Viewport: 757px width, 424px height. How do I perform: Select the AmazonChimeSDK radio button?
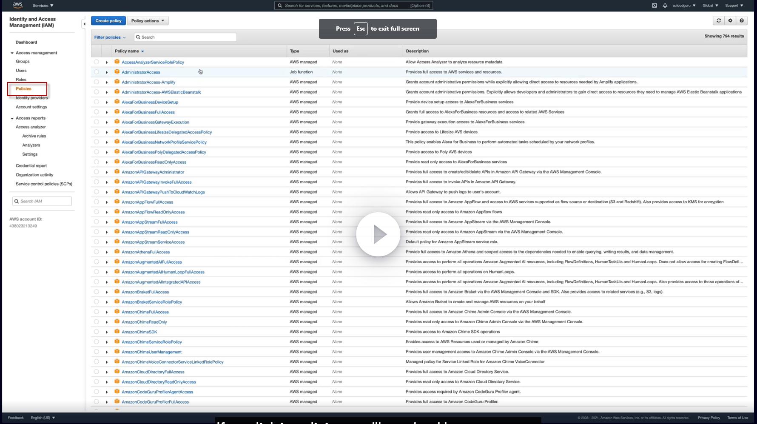[97, 332]
